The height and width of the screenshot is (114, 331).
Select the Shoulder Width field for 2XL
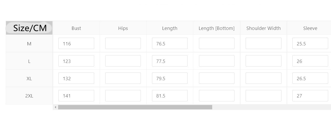(x=263, y=96)
